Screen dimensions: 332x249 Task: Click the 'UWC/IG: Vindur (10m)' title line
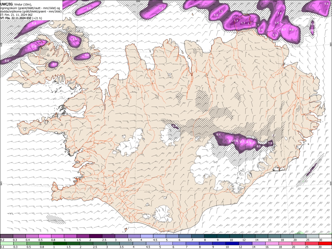pyautogui.click(x=16, y=4)
